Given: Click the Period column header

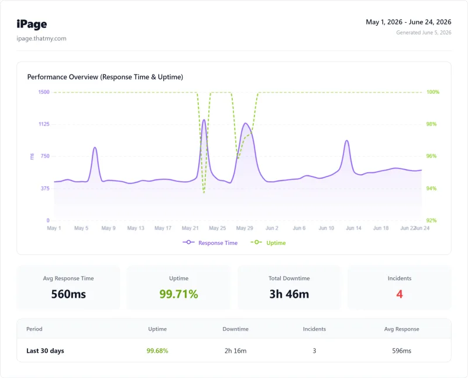Looking at the screenshot, I should pyautogui.click(x=35, y=329).
